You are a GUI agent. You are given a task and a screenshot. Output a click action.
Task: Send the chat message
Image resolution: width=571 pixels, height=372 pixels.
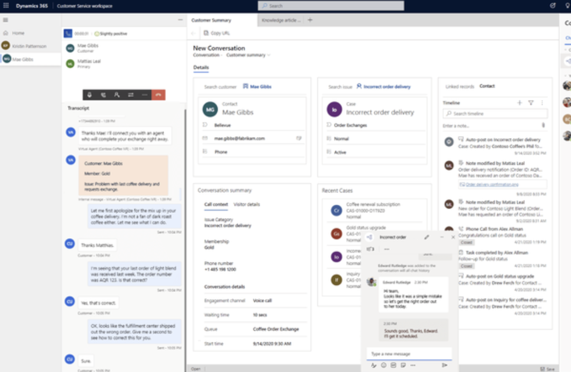[445, 365]
